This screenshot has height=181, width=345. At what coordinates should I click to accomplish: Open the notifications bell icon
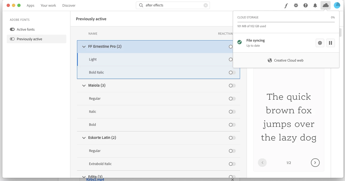pos(315,5)
